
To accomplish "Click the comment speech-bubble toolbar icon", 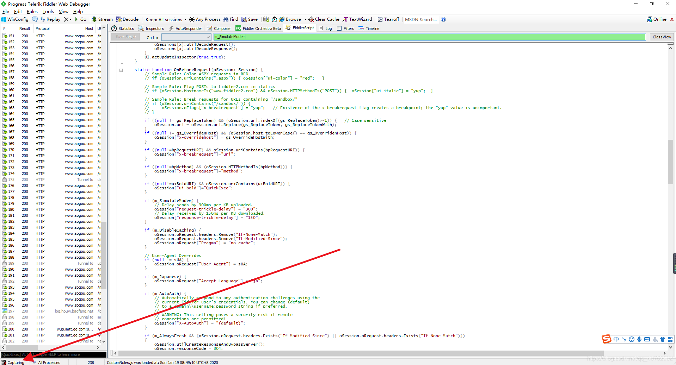I will point(35,19).
